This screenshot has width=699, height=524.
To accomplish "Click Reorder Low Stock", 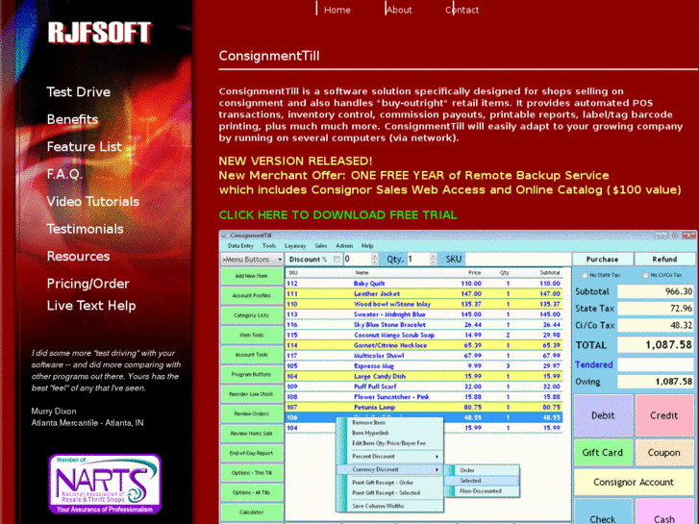I will coord(251,394).
